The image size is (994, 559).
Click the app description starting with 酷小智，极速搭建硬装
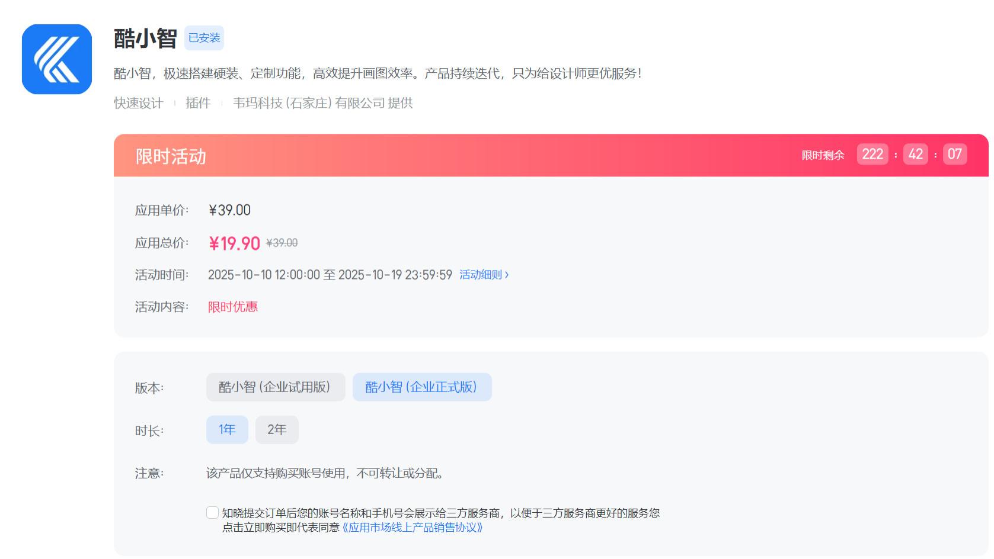[378, 73]
